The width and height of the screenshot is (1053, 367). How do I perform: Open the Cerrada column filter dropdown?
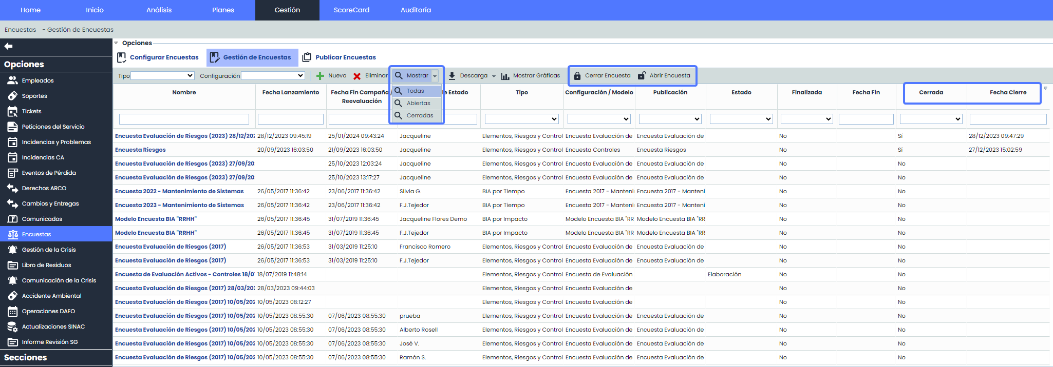coord(931,119)
